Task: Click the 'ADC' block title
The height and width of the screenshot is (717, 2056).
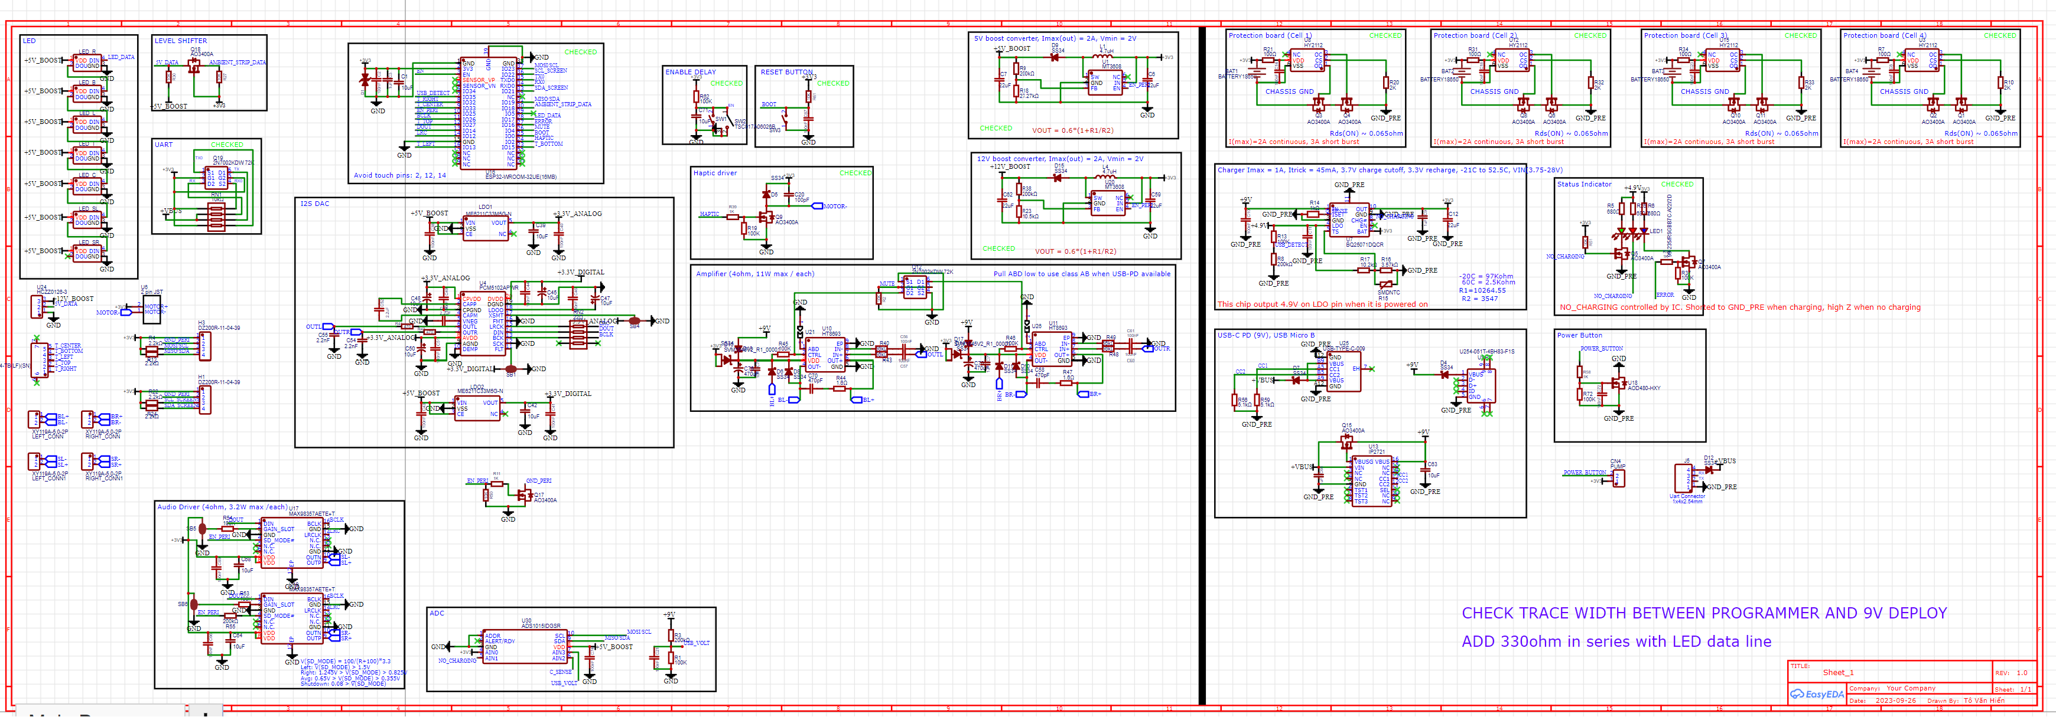Action: click(437, 613)
